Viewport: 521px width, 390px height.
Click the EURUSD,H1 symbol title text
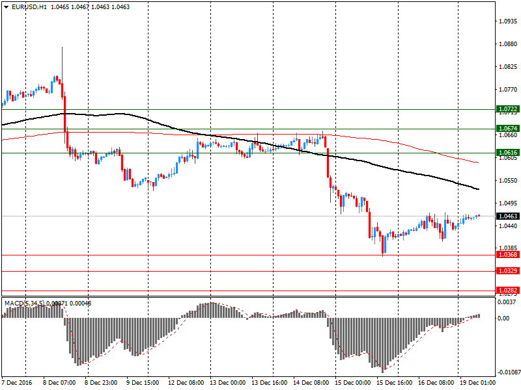point(29,7)
